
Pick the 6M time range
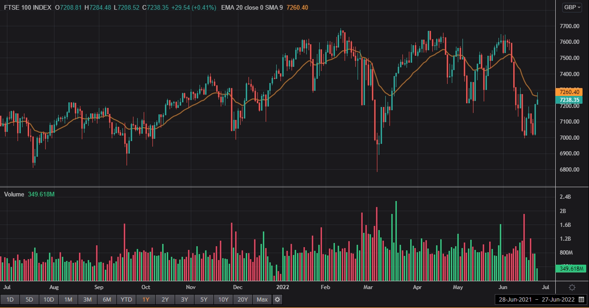tap(107, 300)
